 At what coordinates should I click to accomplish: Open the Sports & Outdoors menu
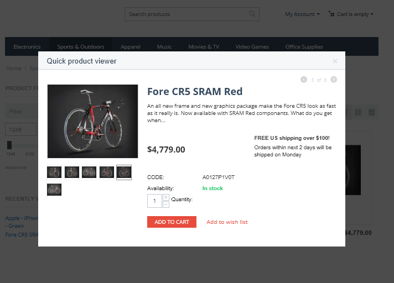[x=81, y=47]
